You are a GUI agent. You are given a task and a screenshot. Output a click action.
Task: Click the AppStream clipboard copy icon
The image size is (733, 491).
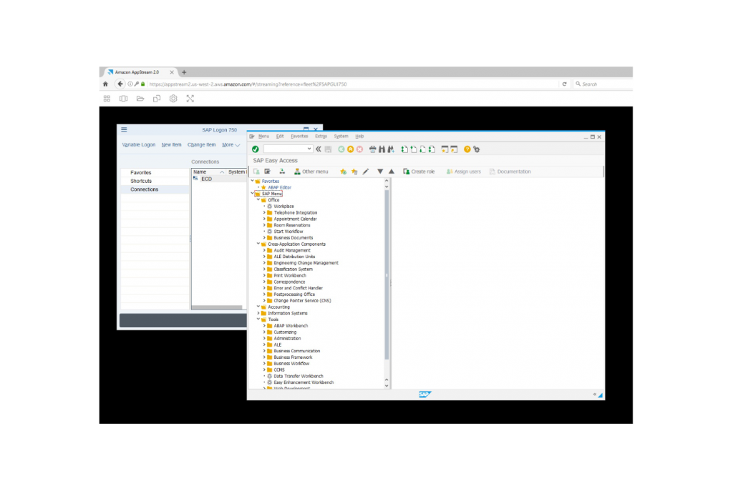click(157, 99)
